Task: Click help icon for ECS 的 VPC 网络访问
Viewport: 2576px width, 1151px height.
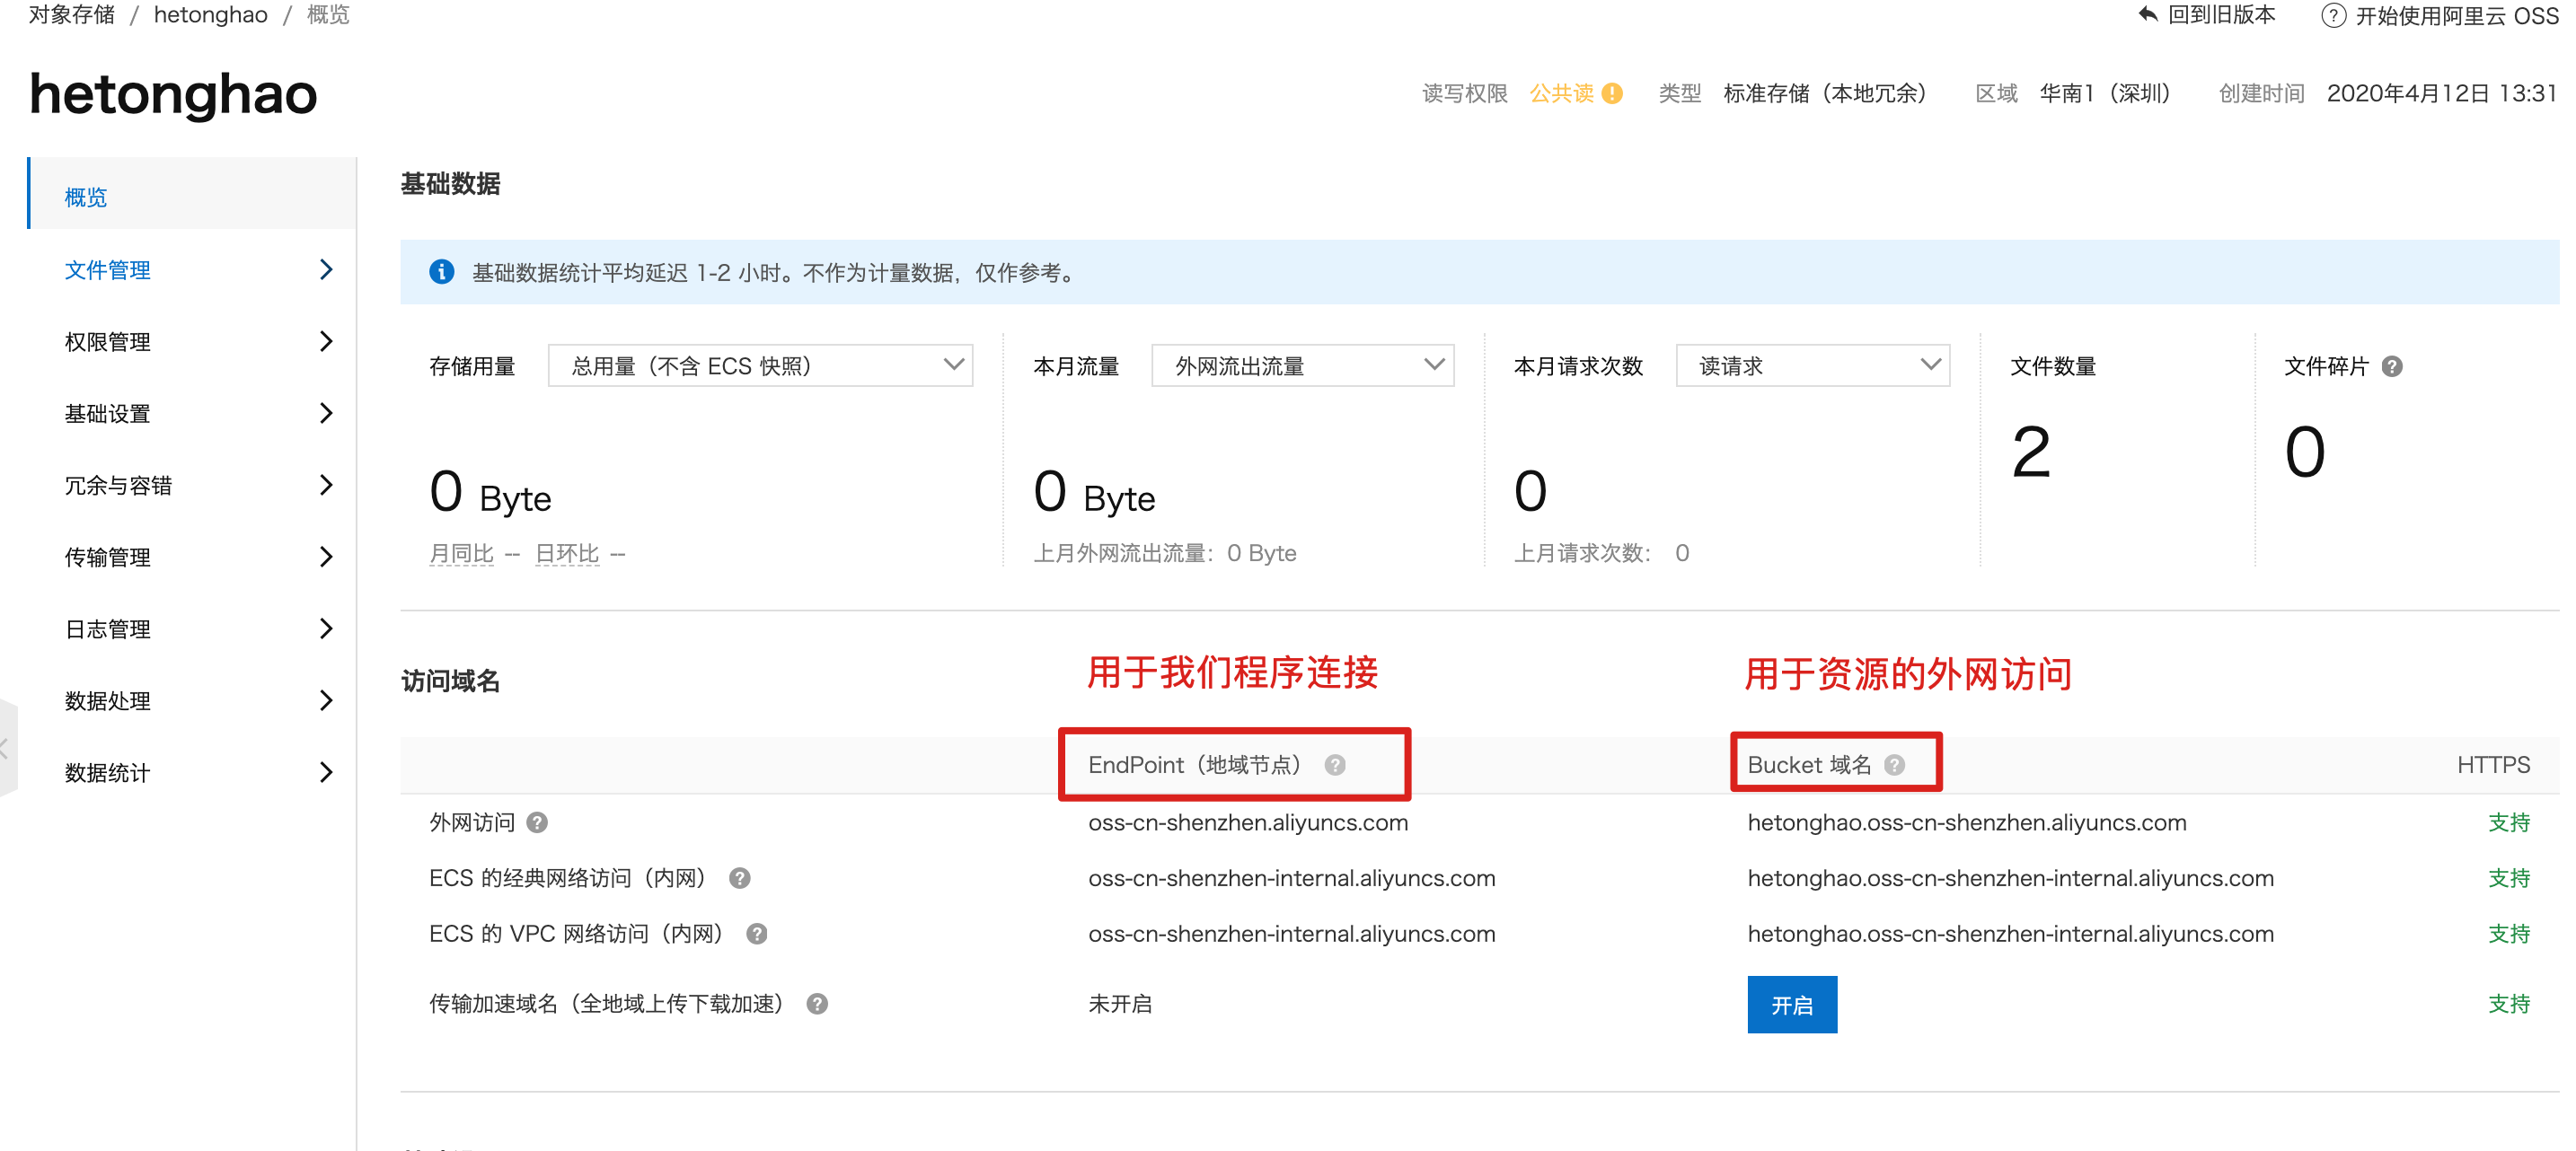Action: 756,934
